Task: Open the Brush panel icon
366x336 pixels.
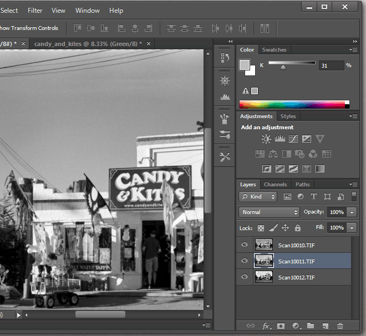Action: point(225,119)
